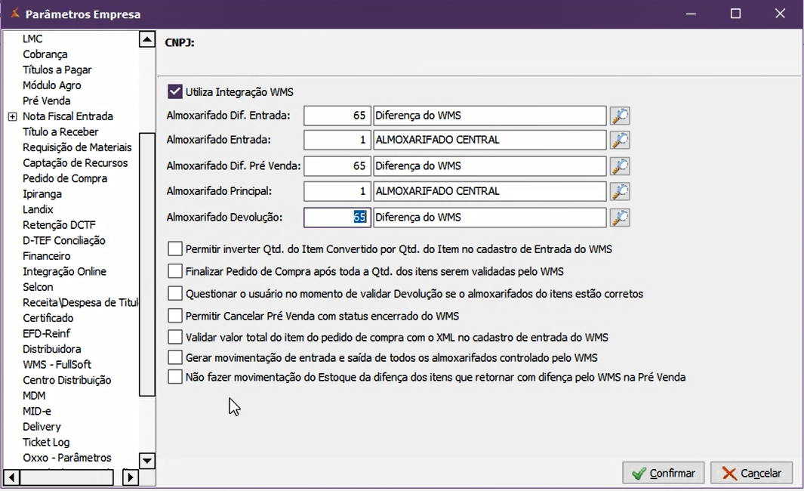This screenshot has width=804, height=491.
Task: Open Centro Distribuição parameters
Action: (66, 380)
